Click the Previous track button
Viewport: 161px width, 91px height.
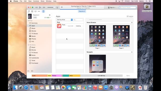click(36, 7)
